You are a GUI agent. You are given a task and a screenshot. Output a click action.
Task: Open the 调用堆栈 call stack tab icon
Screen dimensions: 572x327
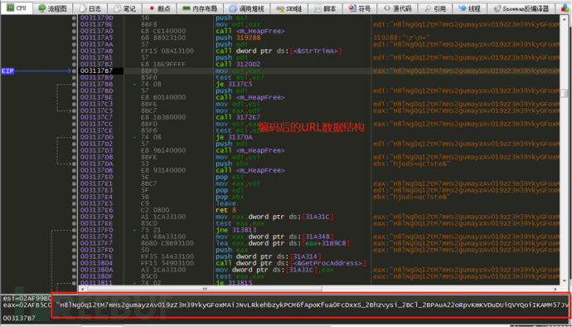[232, 8]
